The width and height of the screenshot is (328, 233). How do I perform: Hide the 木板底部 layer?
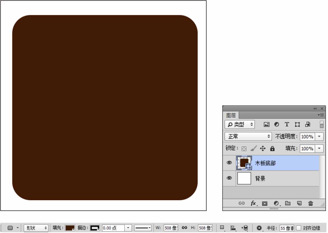pos(229,163)
